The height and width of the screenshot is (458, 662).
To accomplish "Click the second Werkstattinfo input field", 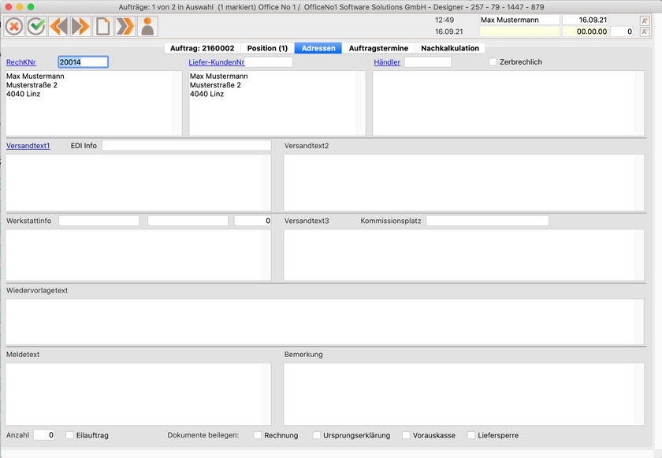I will pos(188,221).
